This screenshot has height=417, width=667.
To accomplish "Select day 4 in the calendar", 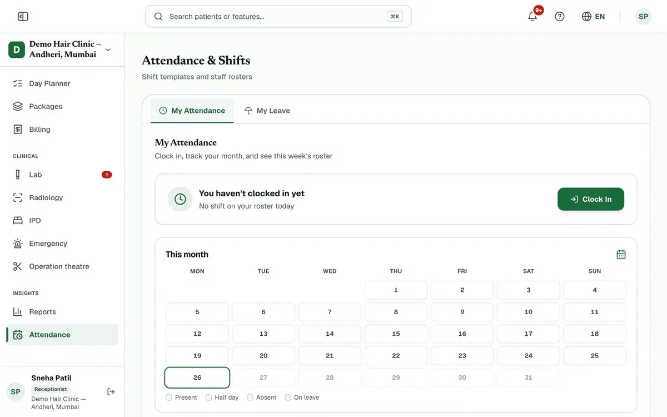I will [x=595, y=290].
